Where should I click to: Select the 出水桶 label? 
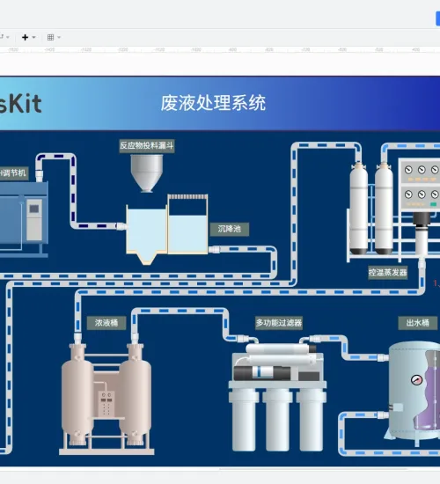418,323
